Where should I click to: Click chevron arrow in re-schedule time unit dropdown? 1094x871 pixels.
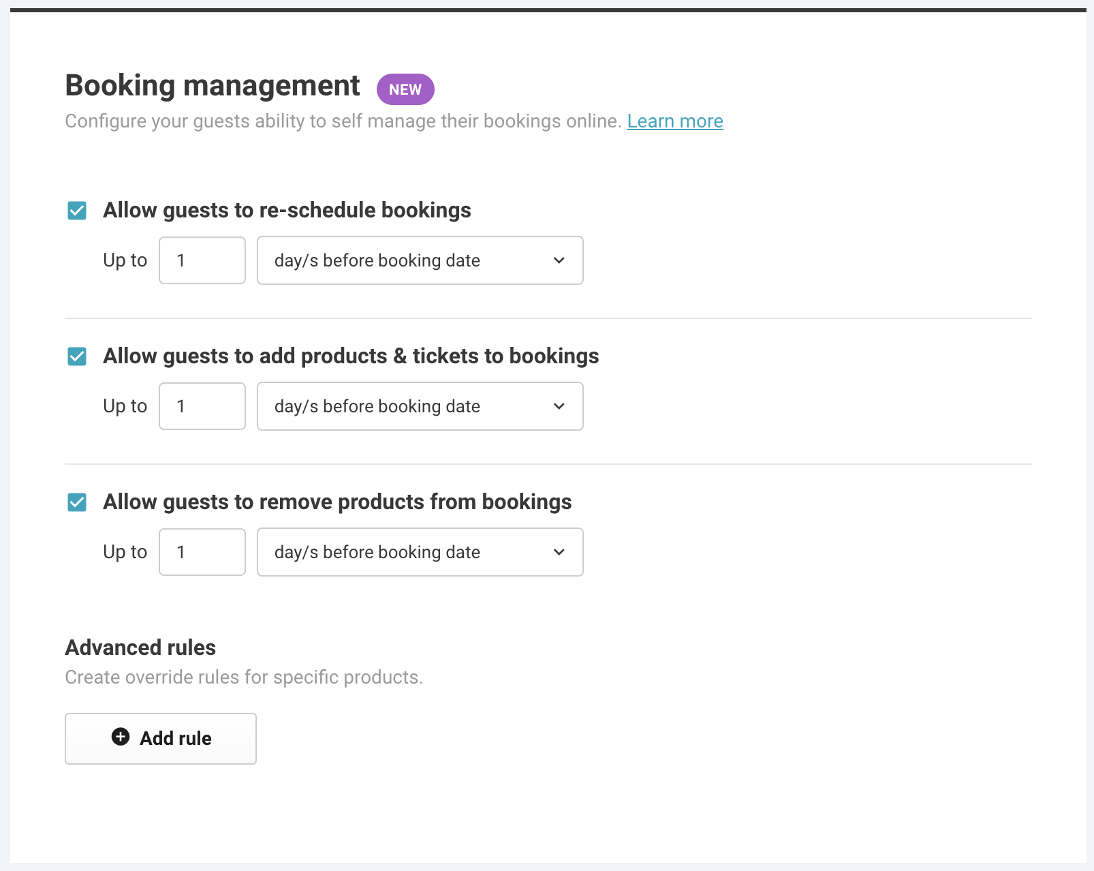(x=559, y=260)
